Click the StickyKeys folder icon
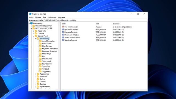Image resolution: width=176 pixels, height=99 pixels. click(x=40, y=66)
